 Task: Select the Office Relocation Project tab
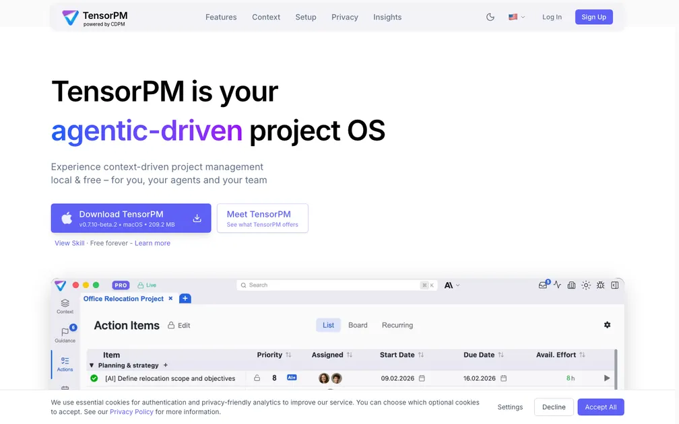click(123, 299)
